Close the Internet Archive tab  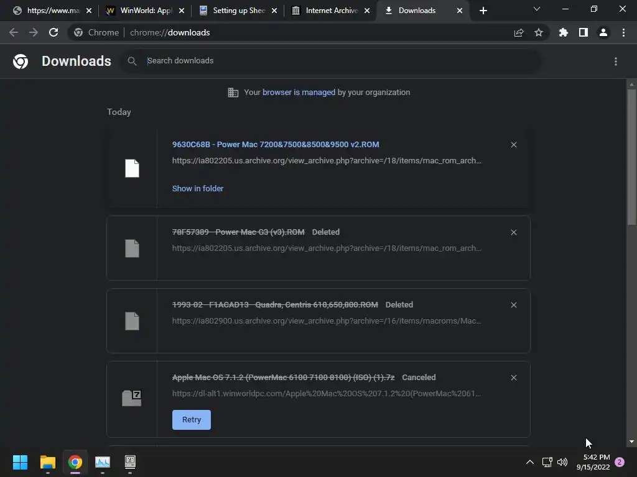coord(367,11)
